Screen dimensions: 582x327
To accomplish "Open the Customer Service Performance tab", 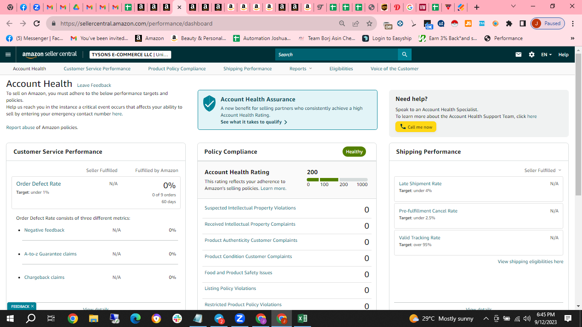I will click(97, 69).
